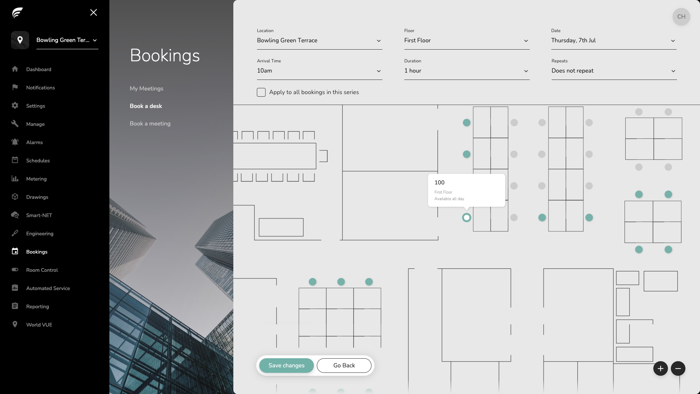Select Book a desk menu item
Image resolution: width=700 pixels, height=394 pixels.
tap(146, 106)
